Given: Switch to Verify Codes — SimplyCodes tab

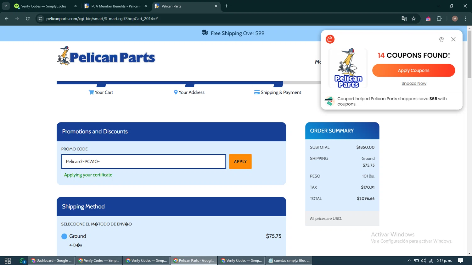Looking at the screenshot, I should tap(45, 6).
